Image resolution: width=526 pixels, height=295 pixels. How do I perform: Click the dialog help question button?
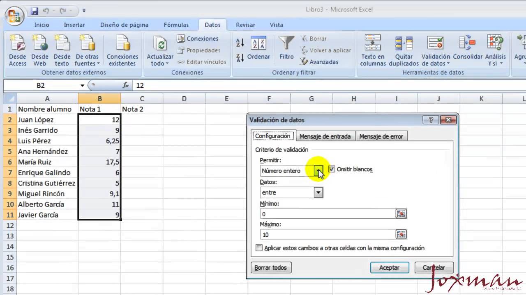tap(431, 120)
